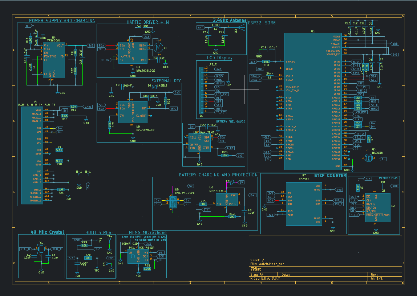Image resolution: width=417 pixels, height=296 pixels.
Task: Select the U6 MCP73831 charger symbol
Action: point(226,200)
